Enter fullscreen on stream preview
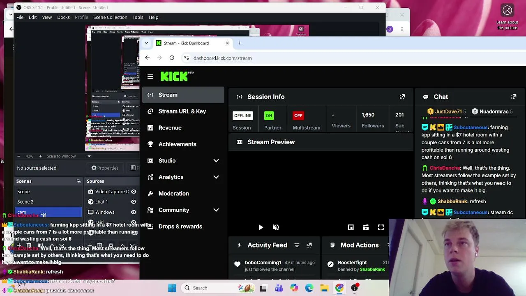 [381, 227]
